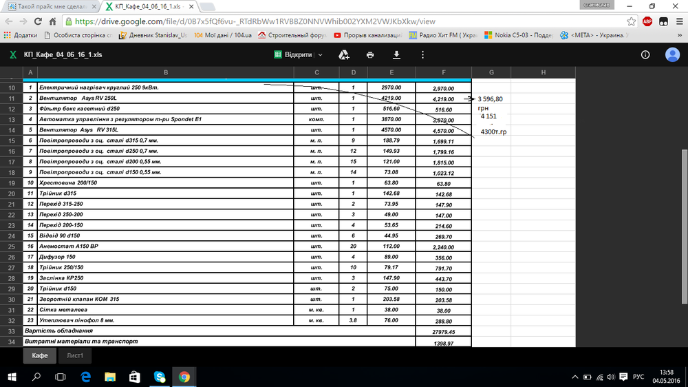Go to browser home page
Viewport: 688px width, 387px height.
pos(53,21)
